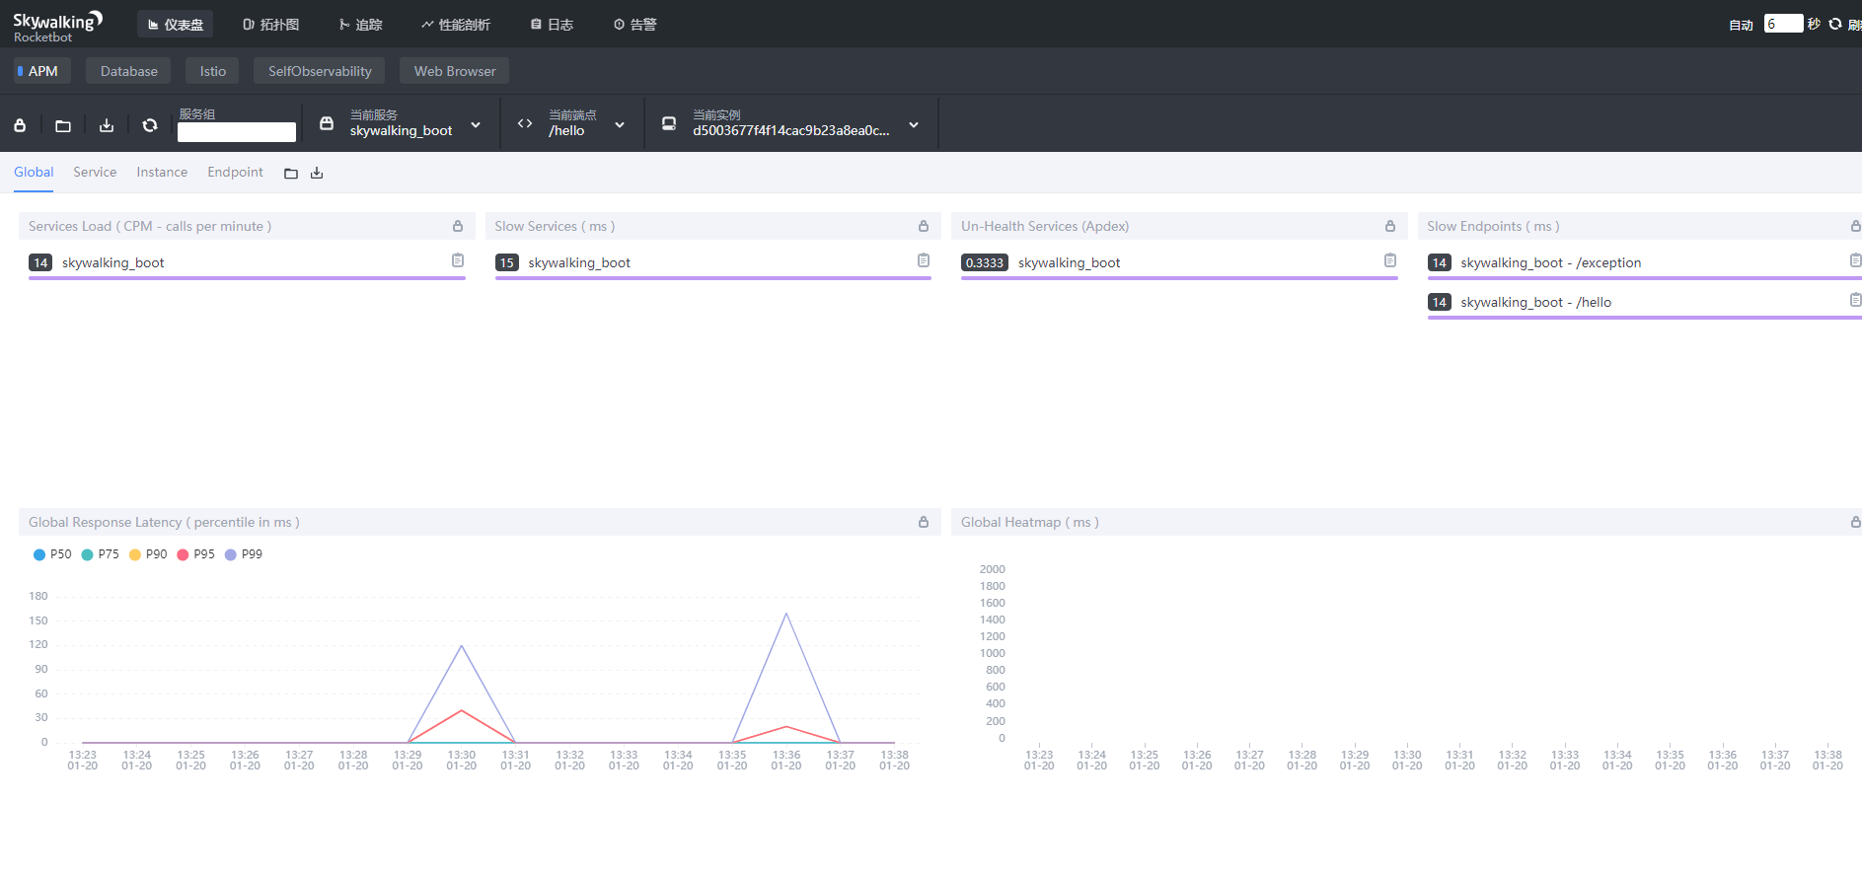Click lock icon on Services Load panel

click(x=458, y=226)
